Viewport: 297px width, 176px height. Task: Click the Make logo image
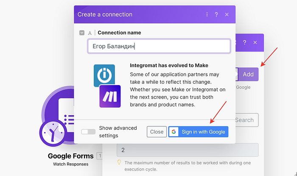[x=110, y=96]
